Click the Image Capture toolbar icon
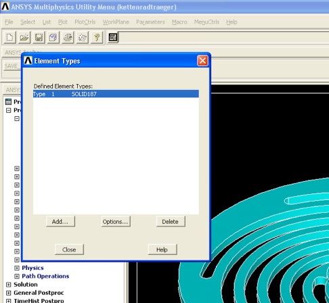Image resolution: width=329 pixels, height=303 pixels. point(68,37)
